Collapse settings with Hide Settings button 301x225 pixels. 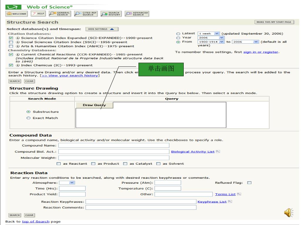point(102,29)
